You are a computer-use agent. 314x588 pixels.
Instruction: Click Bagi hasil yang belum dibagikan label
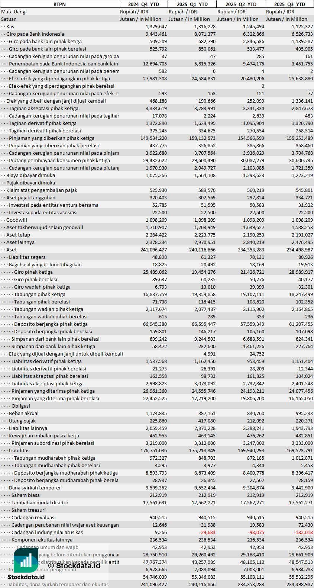point(45,264)
